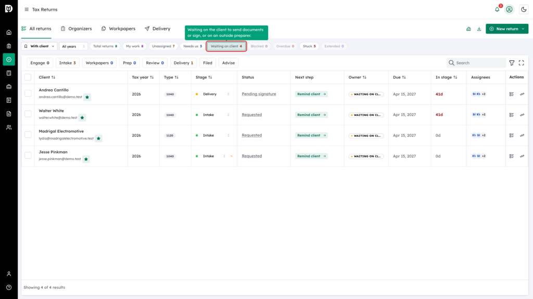The image size is (533, 299).
Task: Select the Walter White row checkbox
Action: (x=28, y=114)
